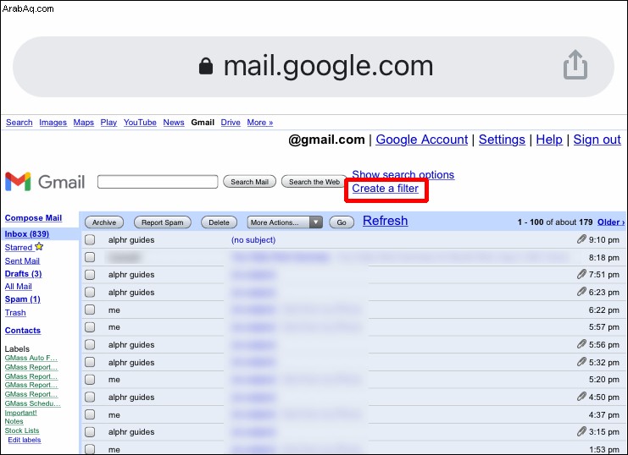This screenshot has width=628, height=455.
Task: Click Edit labels
Action: (25, 440)
